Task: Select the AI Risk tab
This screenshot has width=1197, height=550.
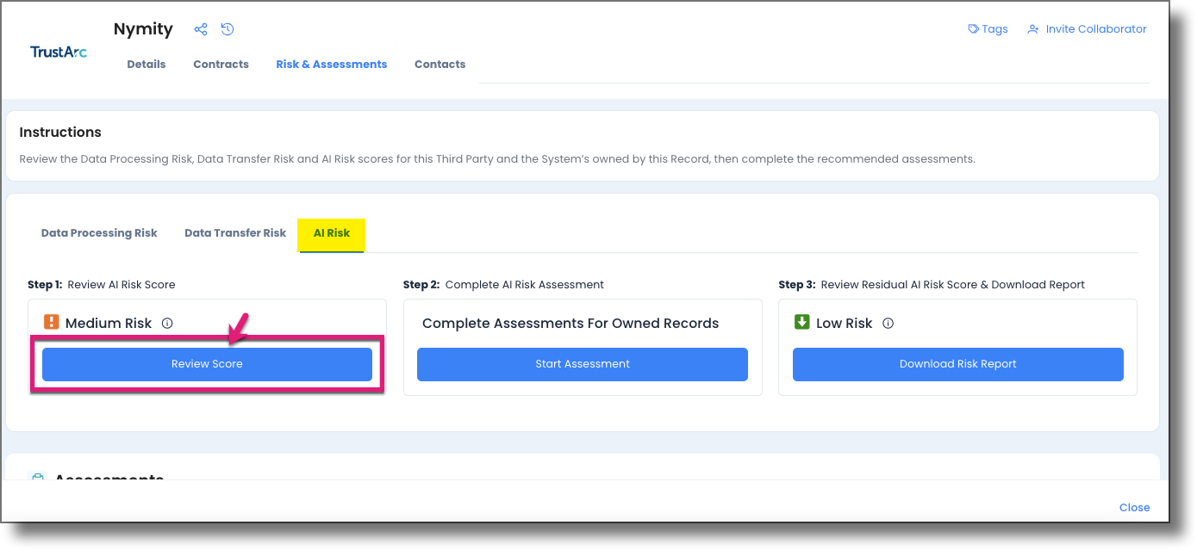Action: [x=332, y=234]
